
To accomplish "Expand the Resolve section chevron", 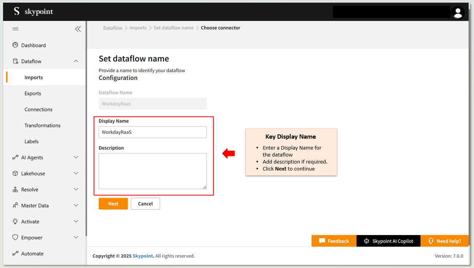I will click(76, 190).
